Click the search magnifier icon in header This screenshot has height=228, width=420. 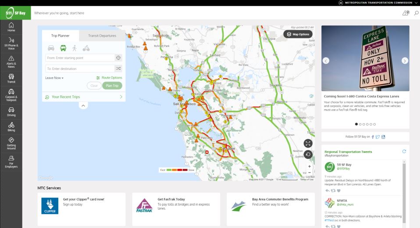[x=416, y=13]
